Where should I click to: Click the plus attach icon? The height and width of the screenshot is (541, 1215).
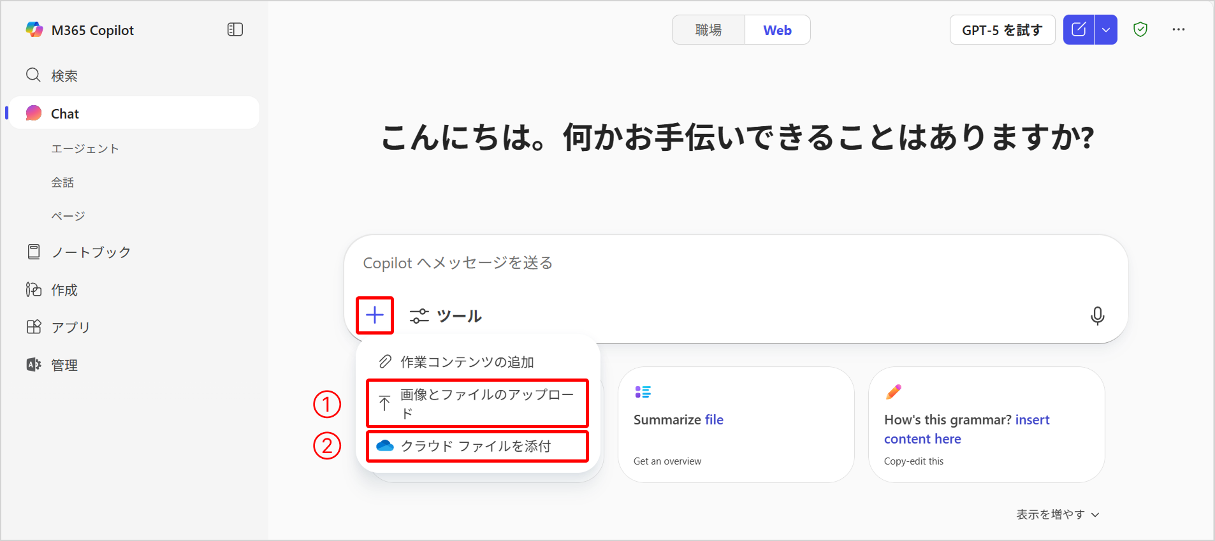(375, 315)
